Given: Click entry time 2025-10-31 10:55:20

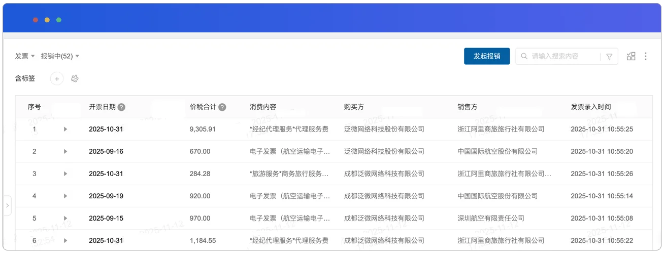Looking at the screenshot, I should tap(602, 151).
